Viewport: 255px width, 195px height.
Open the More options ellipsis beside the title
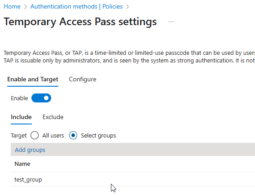point(171,22)
